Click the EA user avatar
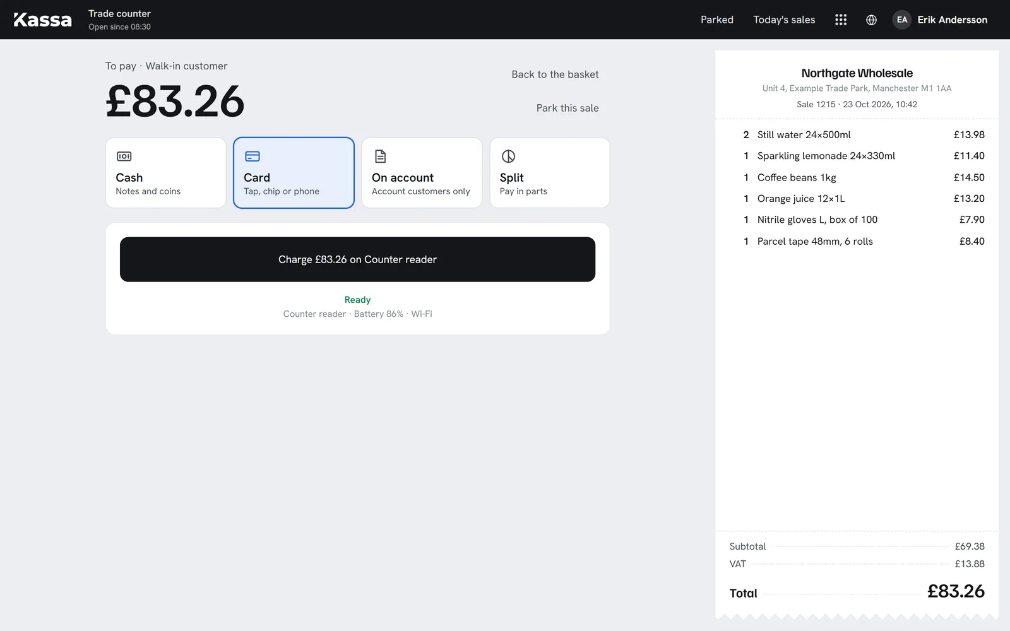The image size is (1010, 631). pos(902,20)
